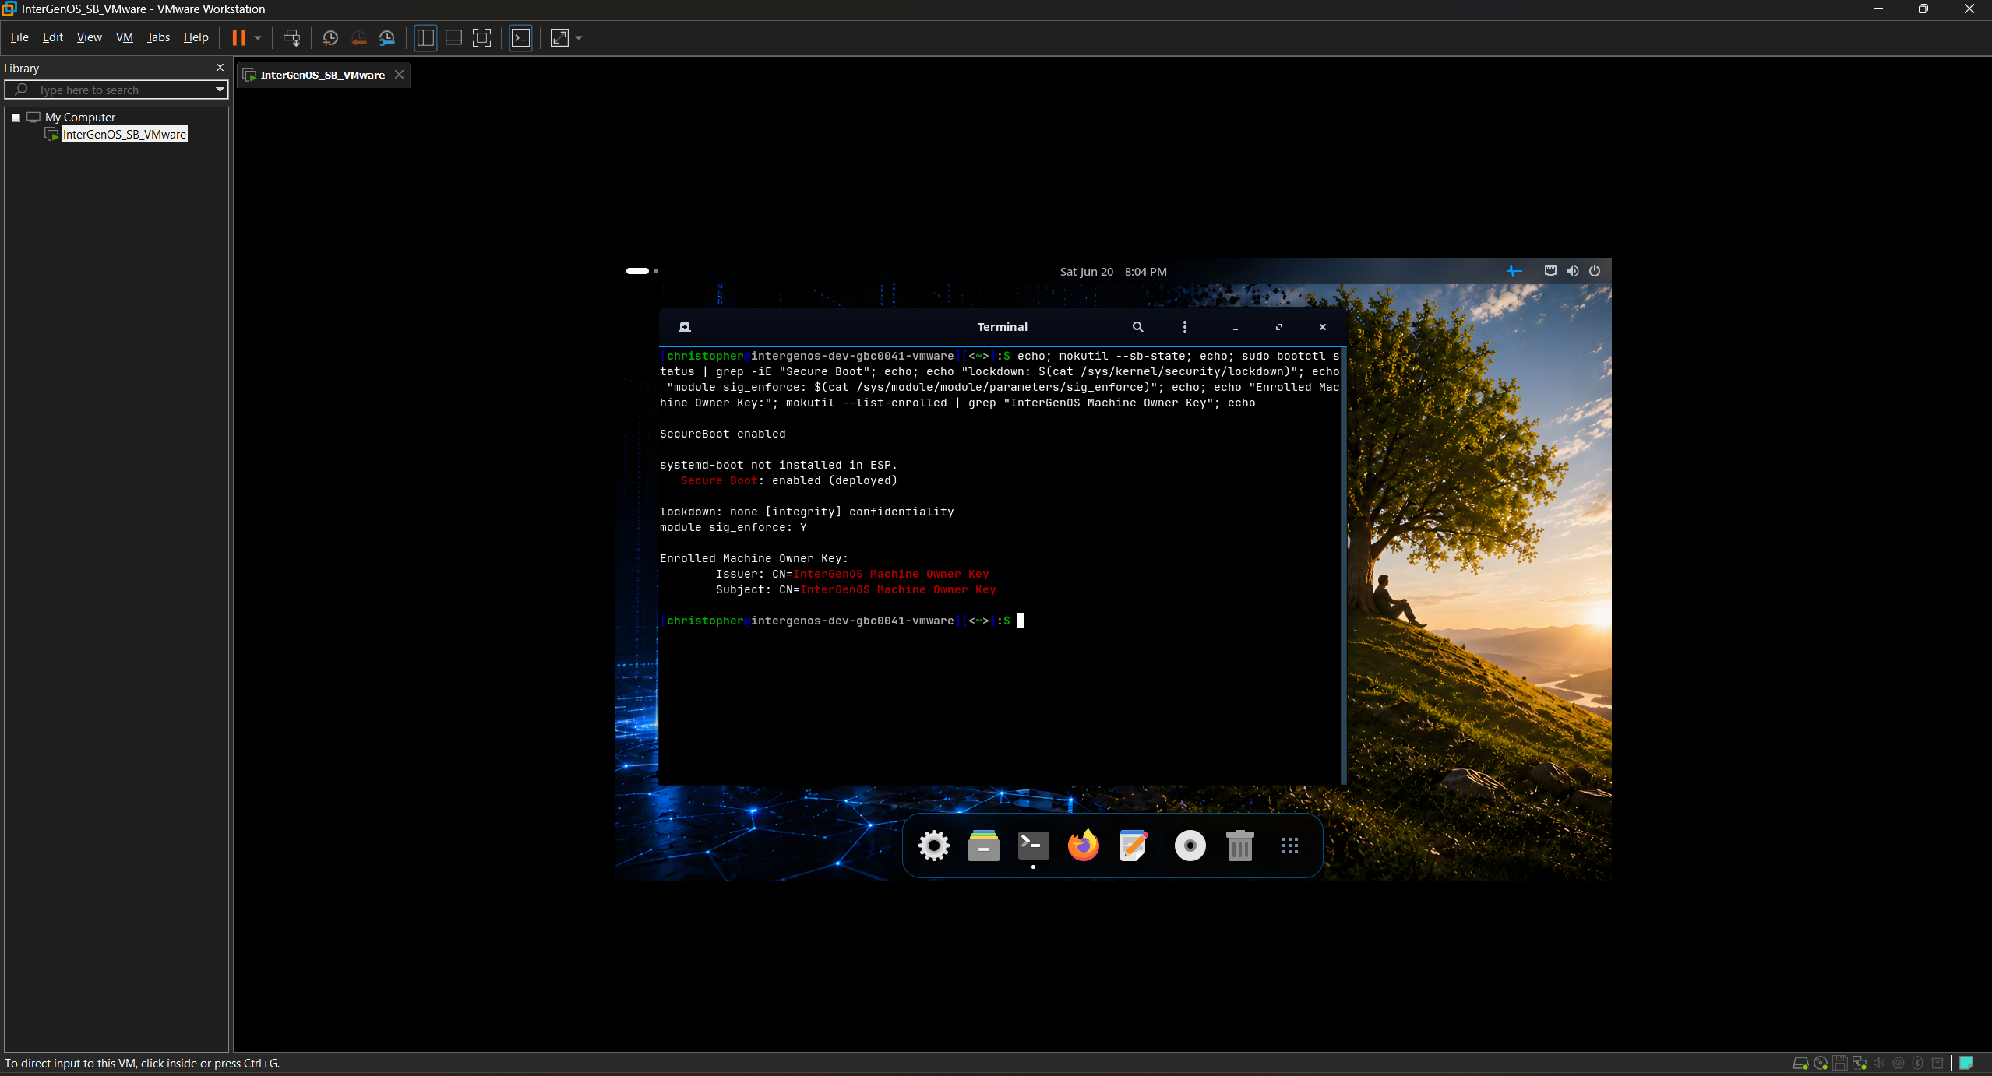Open the Snapshot Manager wrench icon
This screenshot has height=1076, width=1992.
point(387,37)
